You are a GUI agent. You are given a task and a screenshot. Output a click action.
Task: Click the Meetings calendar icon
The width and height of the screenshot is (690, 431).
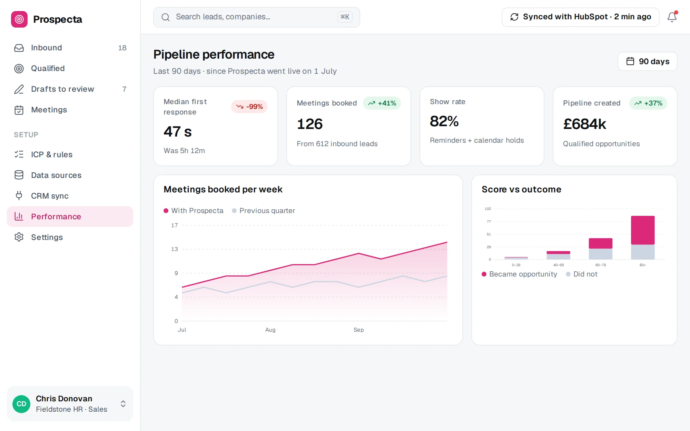19,110
